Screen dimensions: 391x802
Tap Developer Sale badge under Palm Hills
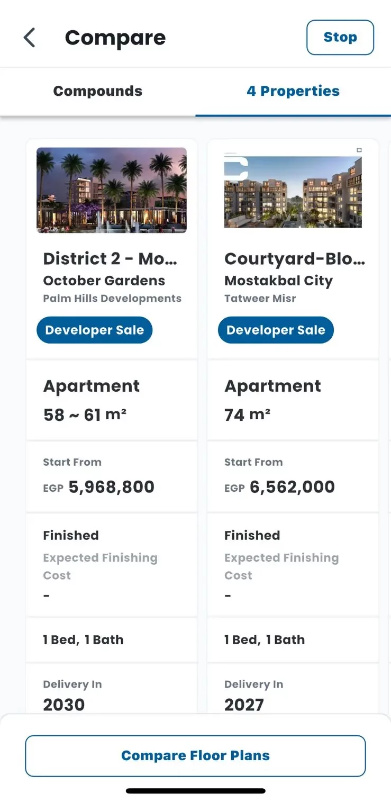pyautogui.click(x=95, y=330)
